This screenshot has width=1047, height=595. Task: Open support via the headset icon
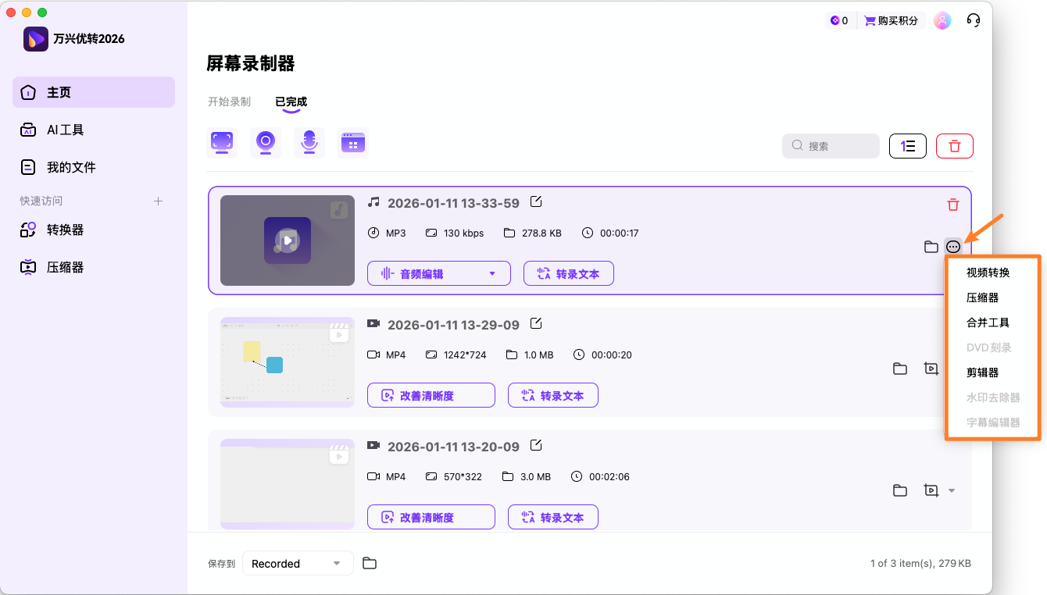tap(973, 20)
